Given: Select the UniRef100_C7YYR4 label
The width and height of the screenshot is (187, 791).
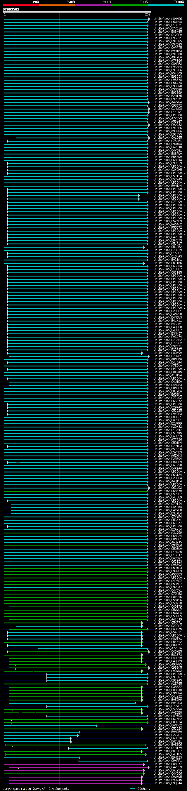Looking at the screenshot, I should (x=168, y=517).
